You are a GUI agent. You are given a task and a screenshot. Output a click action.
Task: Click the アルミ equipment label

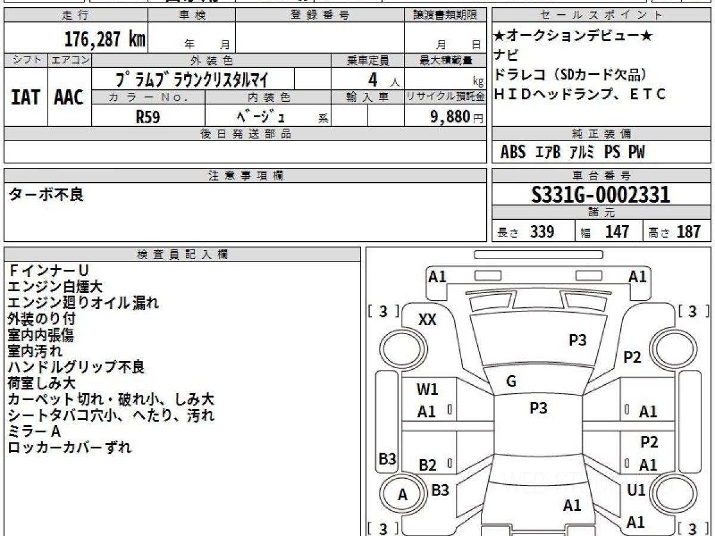pyautogui.click(x=582, y=152)
